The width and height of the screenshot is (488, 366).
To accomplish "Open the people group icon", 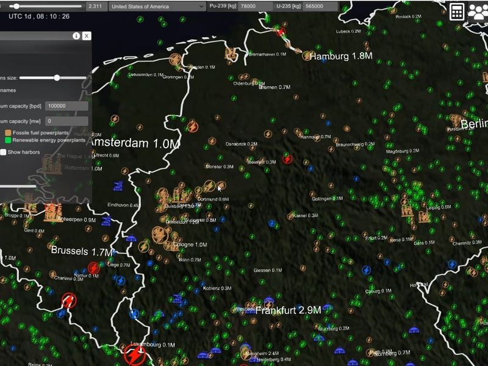I will 478,12.
